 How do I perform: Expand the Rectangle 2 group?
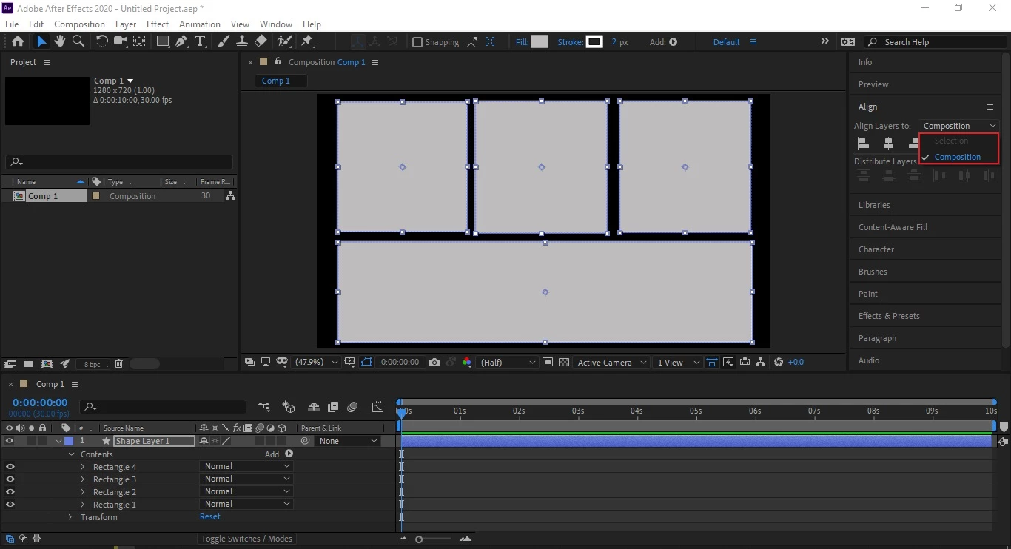[x=83, y=492]
